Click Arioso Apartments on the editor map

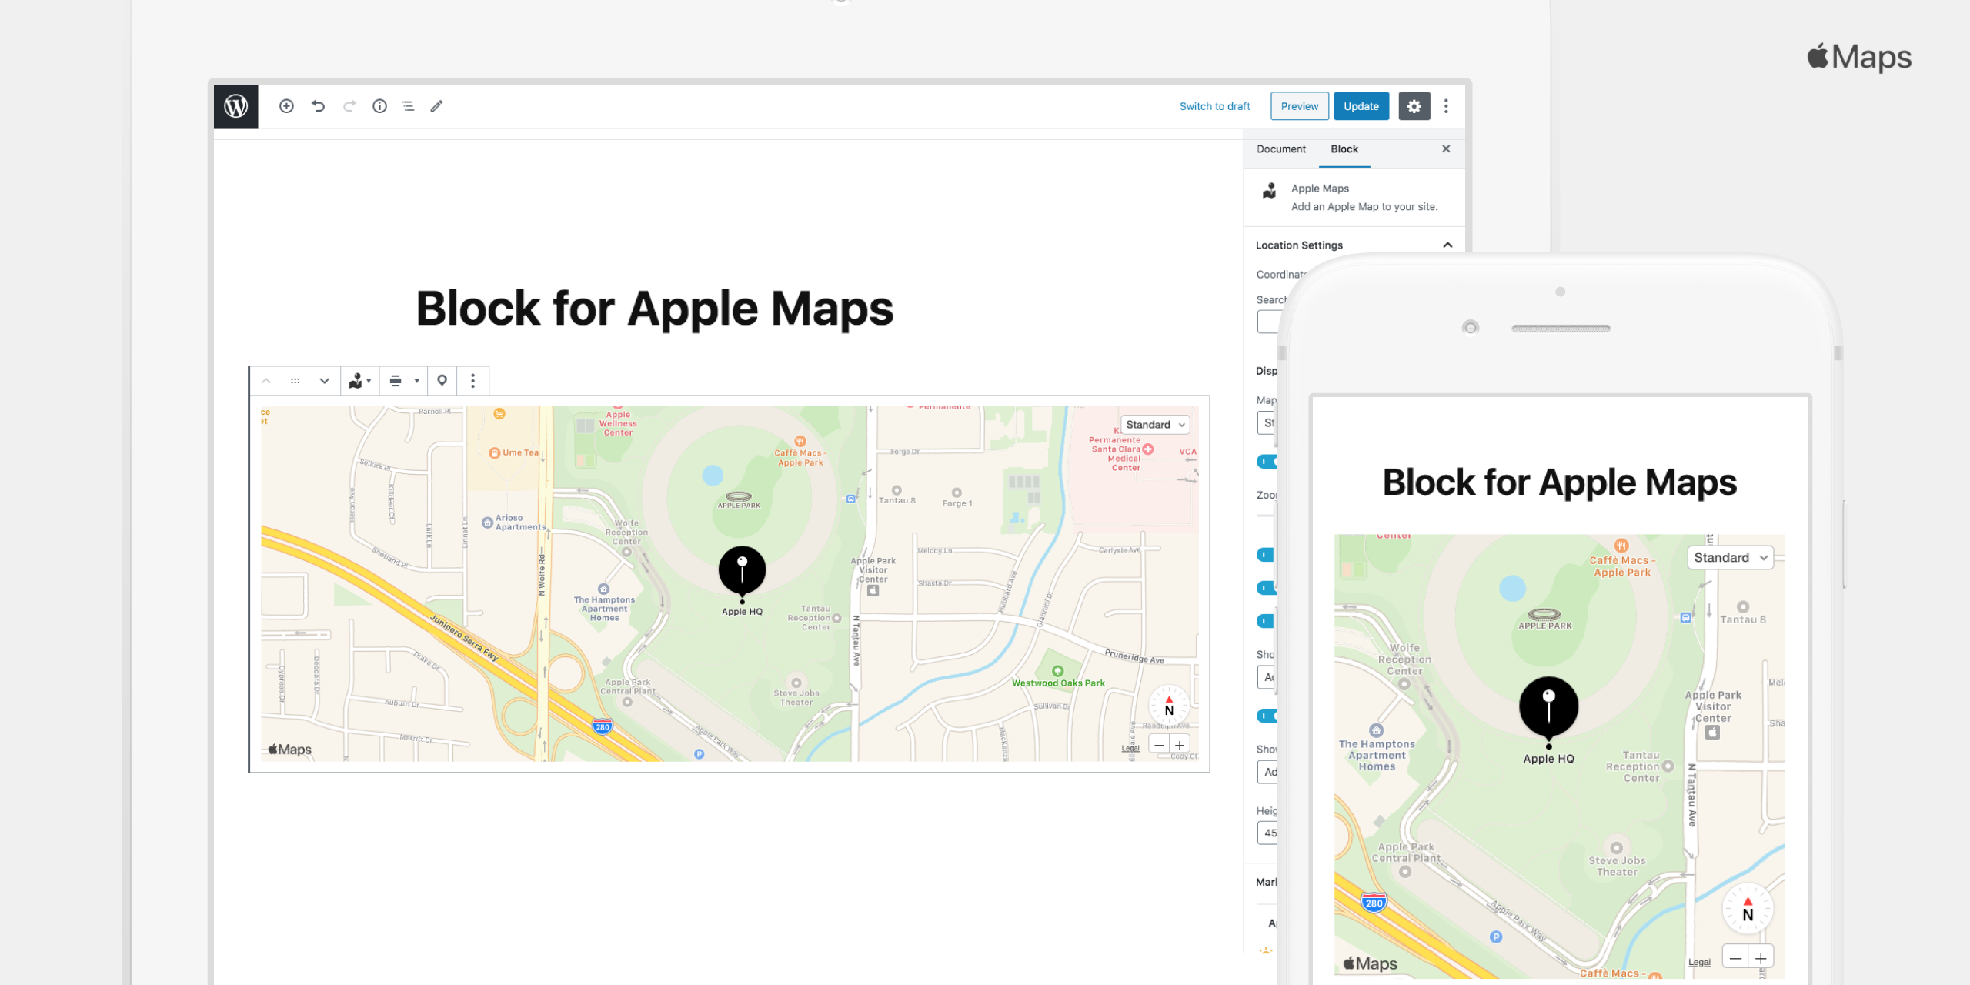513,523
